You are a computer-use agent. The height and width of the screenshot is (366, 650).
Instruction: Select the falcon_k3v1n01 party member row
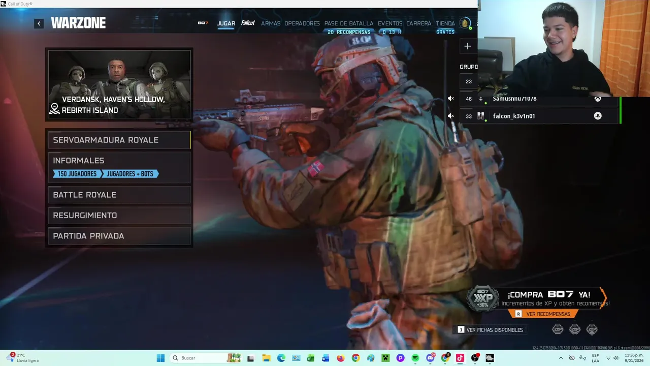pos(540,116)
